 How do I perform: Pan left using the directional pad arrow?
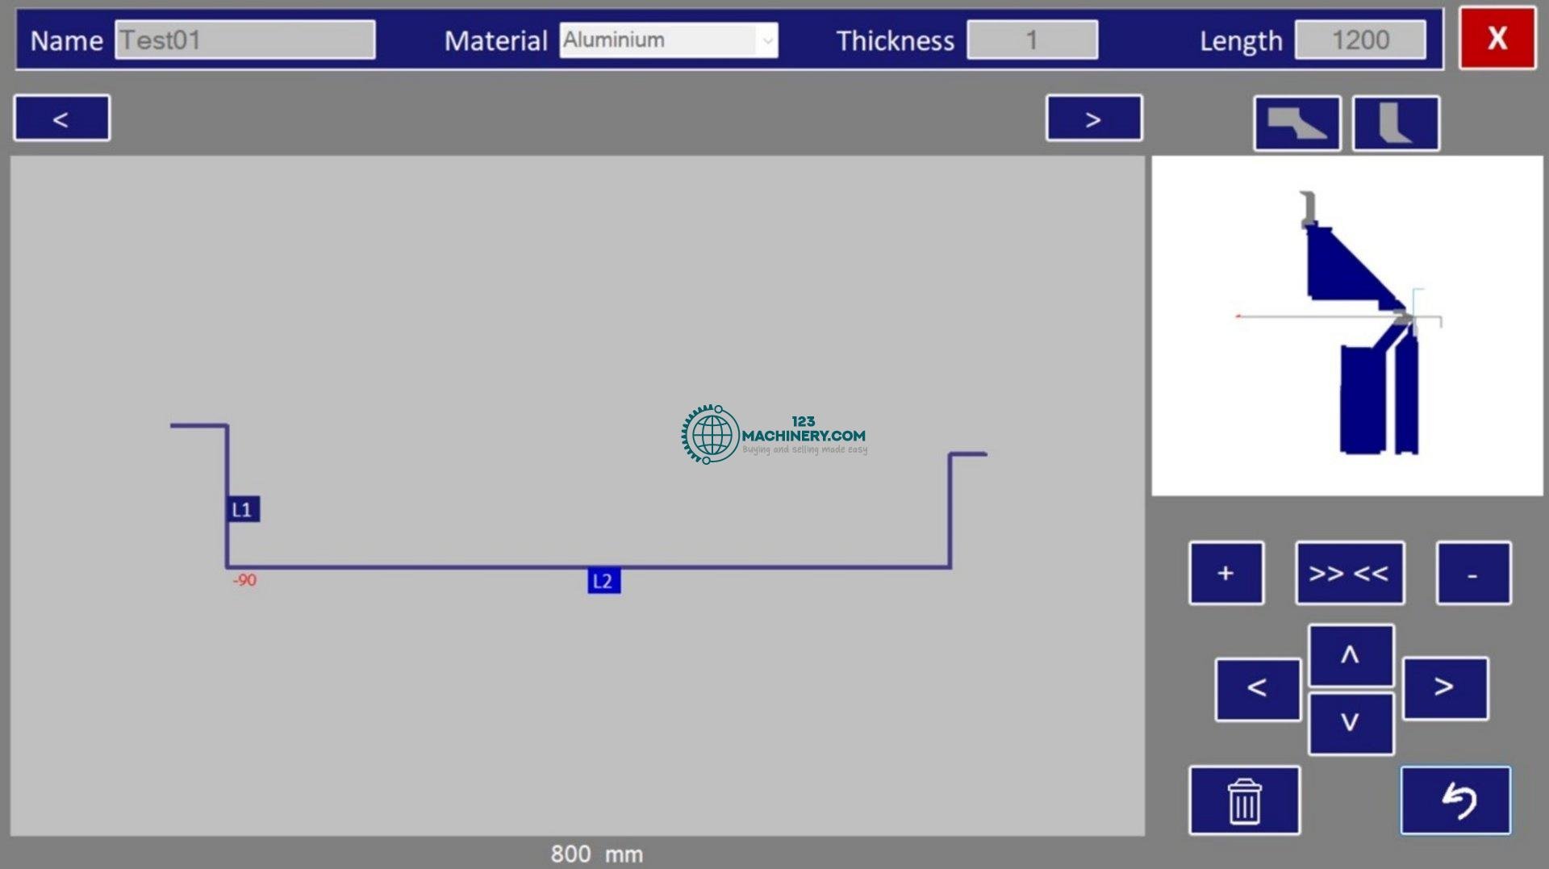pyautogui.click(x=1257, y=688)
